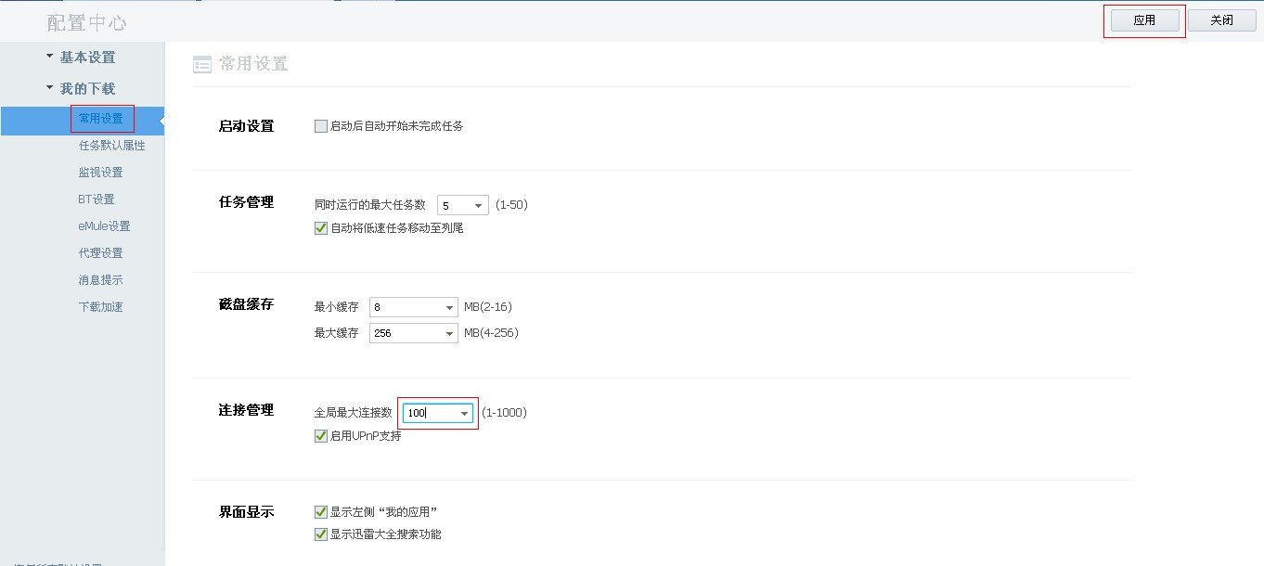
Task: Uncheck 自动将低速任务移动至列尾 option
Action: (x=321, y=228)
